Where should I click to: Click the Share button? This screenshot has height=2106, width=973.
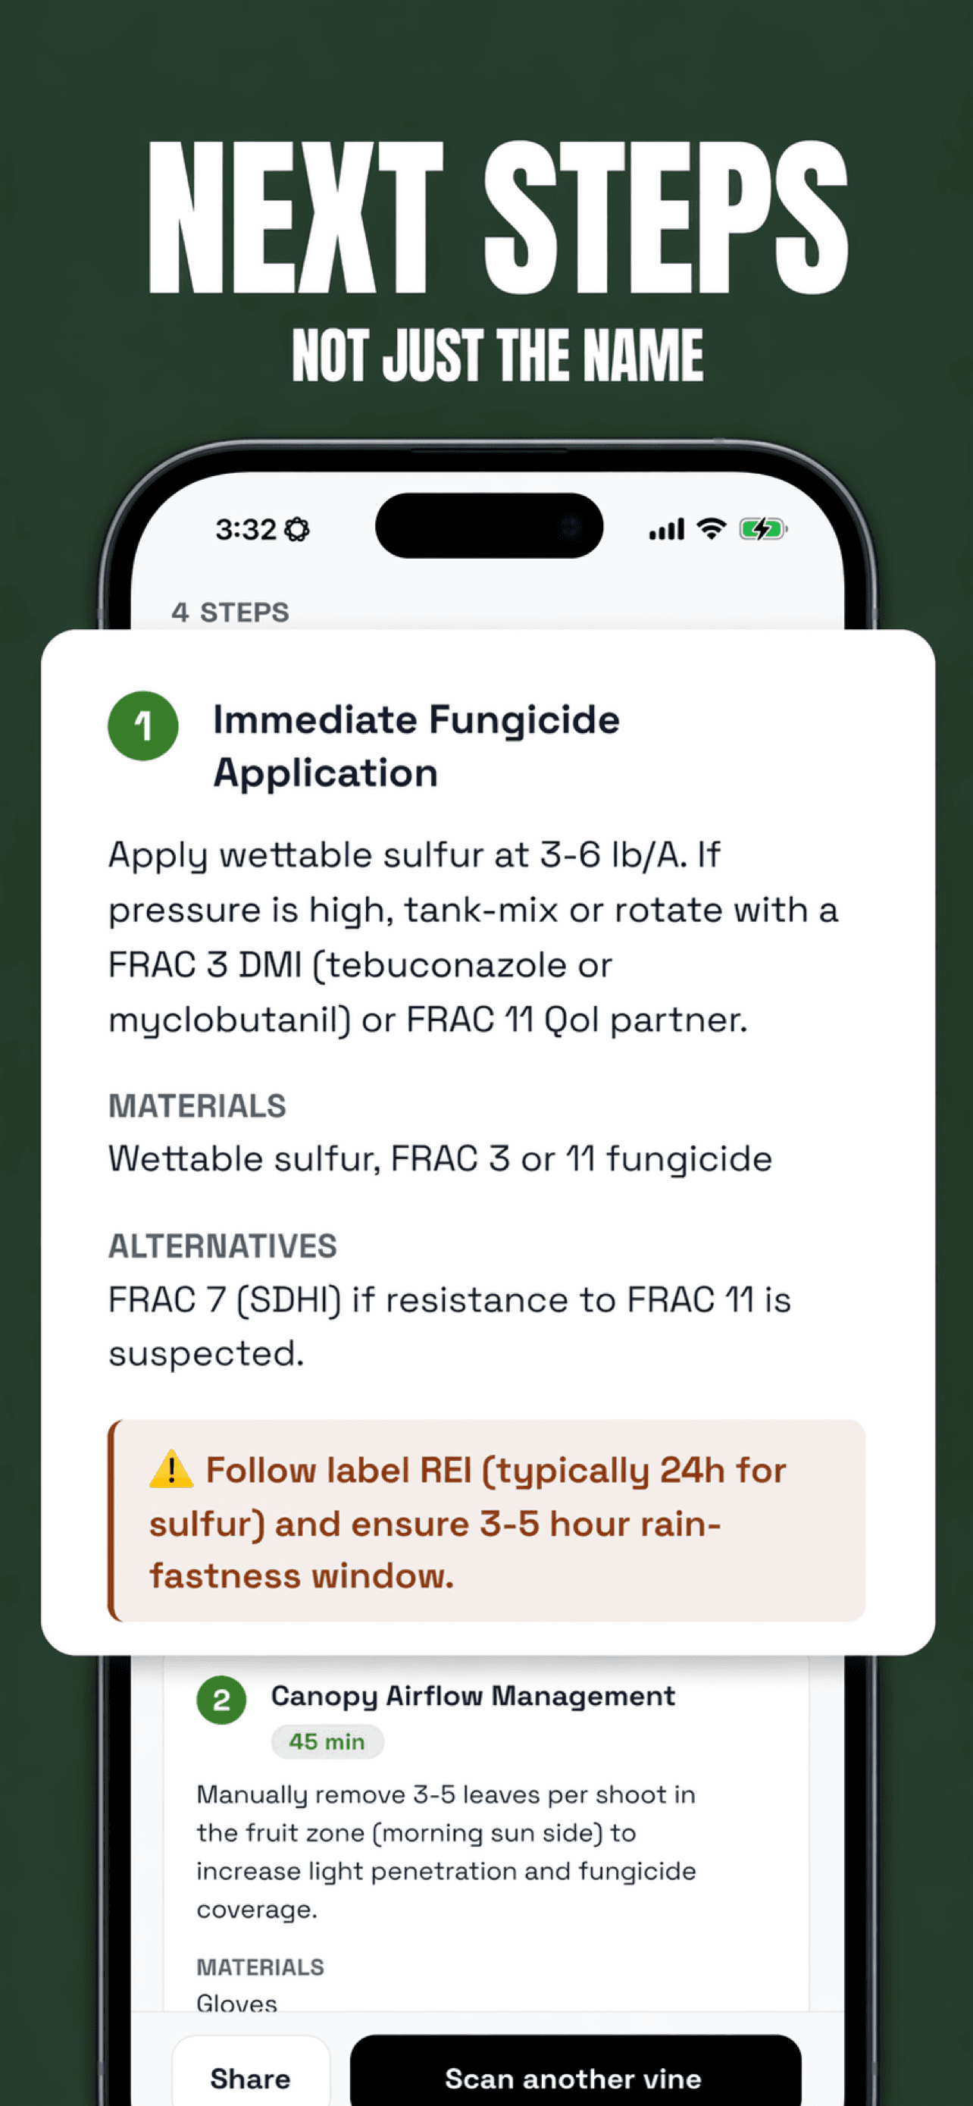point(251,2077)
